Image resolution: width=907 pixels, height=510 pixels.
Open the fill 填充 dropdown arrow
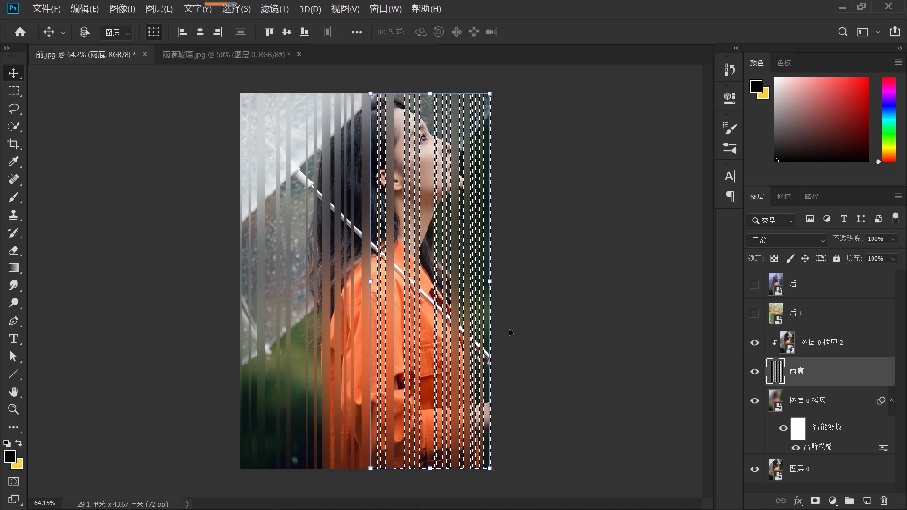[893, 258]
